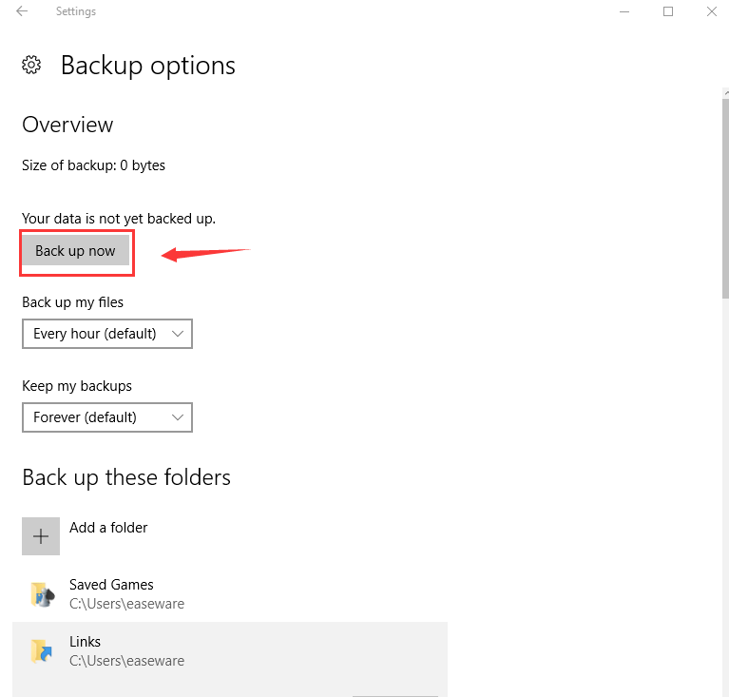Click the Saved Games folder icon
This screenshot has width=729, height=697.
(x=43, y=594)
